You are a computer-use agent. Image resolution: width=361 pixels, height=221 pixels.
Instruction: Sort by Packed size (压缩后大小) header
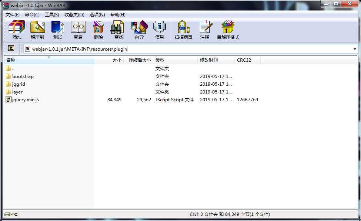click(x=138, y=60)
